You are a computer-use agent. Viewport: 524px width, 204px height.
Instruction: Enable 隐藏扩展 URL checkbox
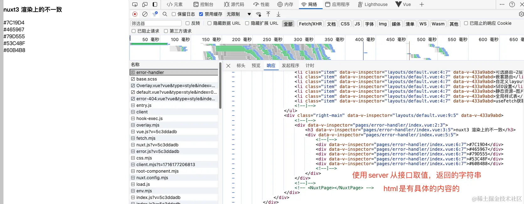point(247,23)
